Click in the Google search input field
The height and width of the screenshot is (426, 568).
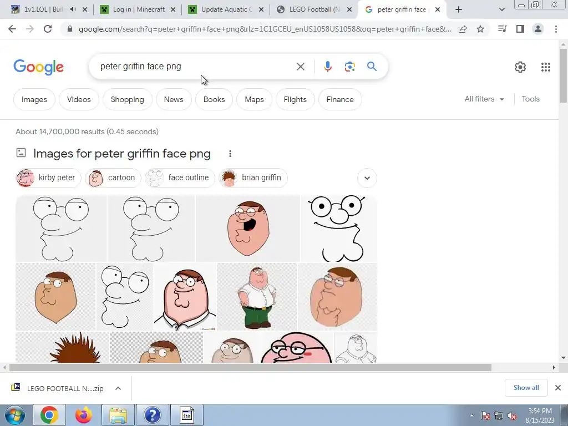pos(196,67)
